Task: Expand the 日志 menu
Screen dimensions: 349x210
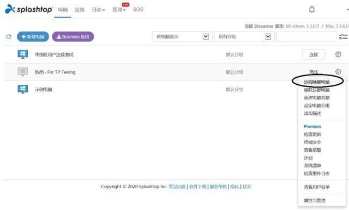Action: pos(98,10)
